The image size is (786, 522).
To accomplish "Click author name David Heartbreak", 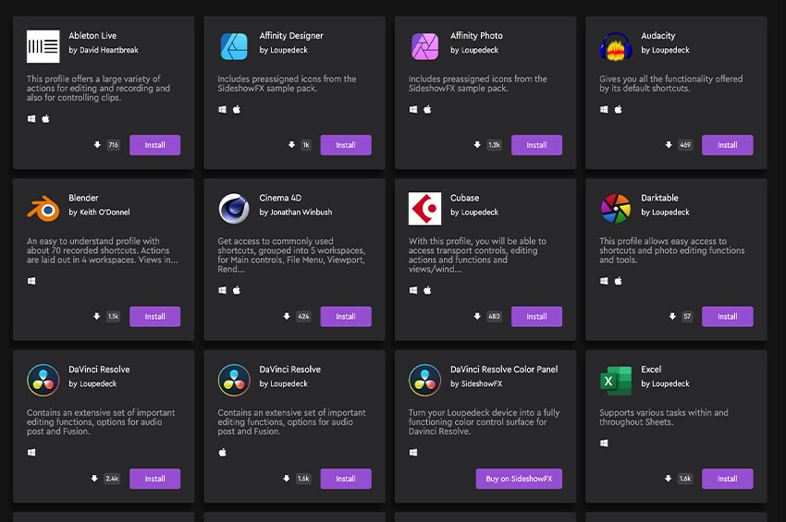I will click(x=109, y=50).
